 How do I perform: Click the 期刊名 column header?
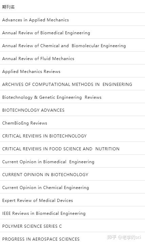coord(8,7)
